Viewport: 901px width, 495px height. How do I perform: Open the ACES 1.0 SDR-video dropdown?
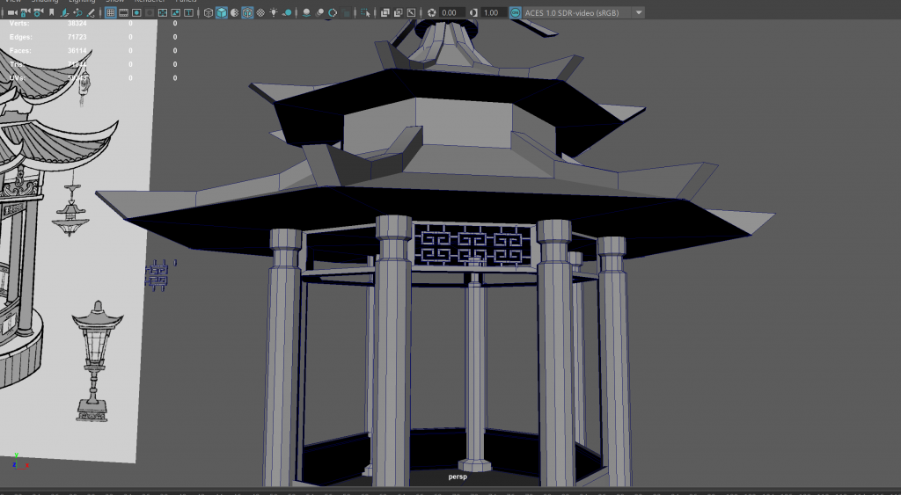tap(584, 12)
